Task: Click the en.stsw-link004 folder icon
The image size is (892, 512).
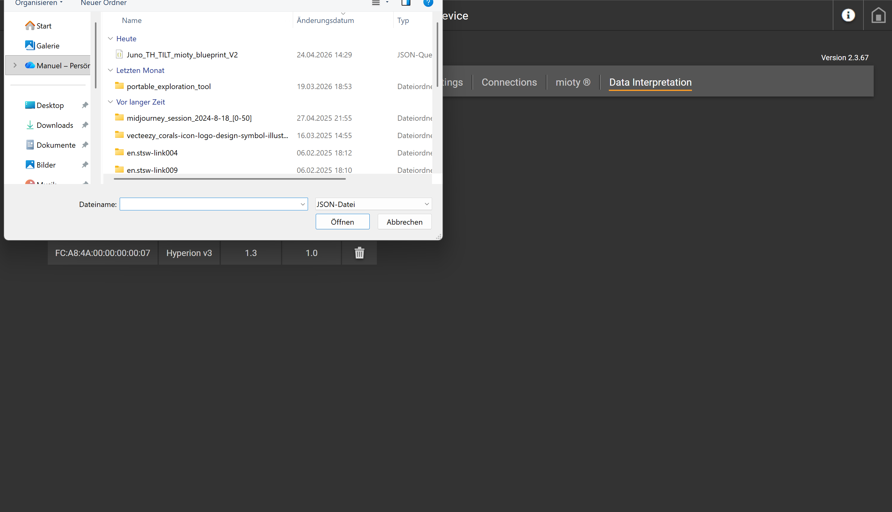Action: 119,152
